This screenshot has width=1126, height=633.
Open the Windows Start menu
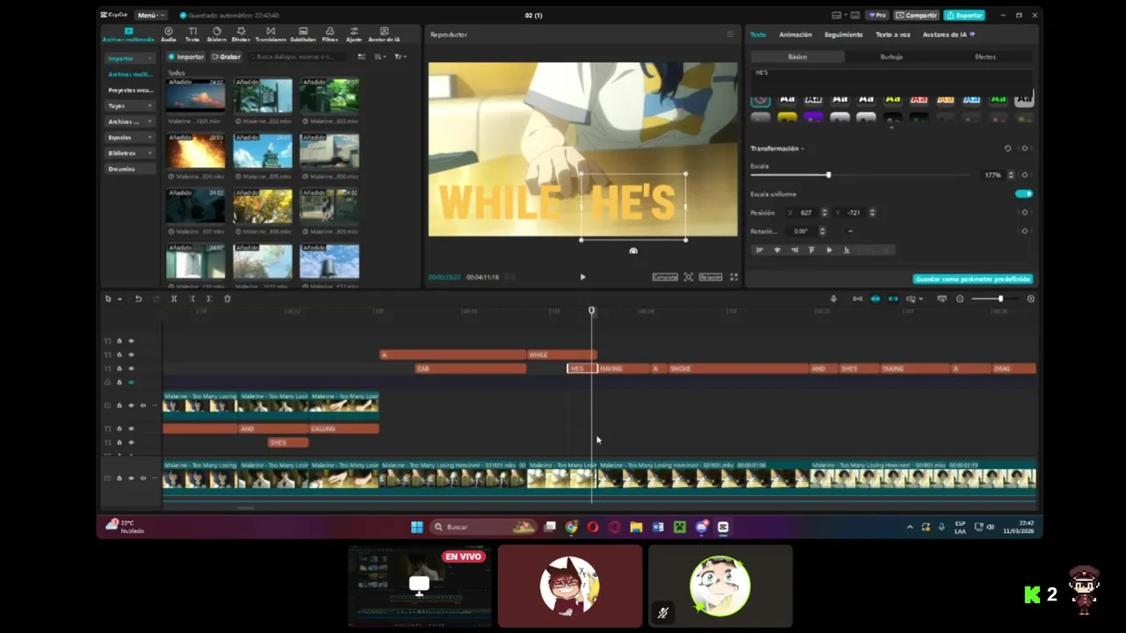pos(417,527)
